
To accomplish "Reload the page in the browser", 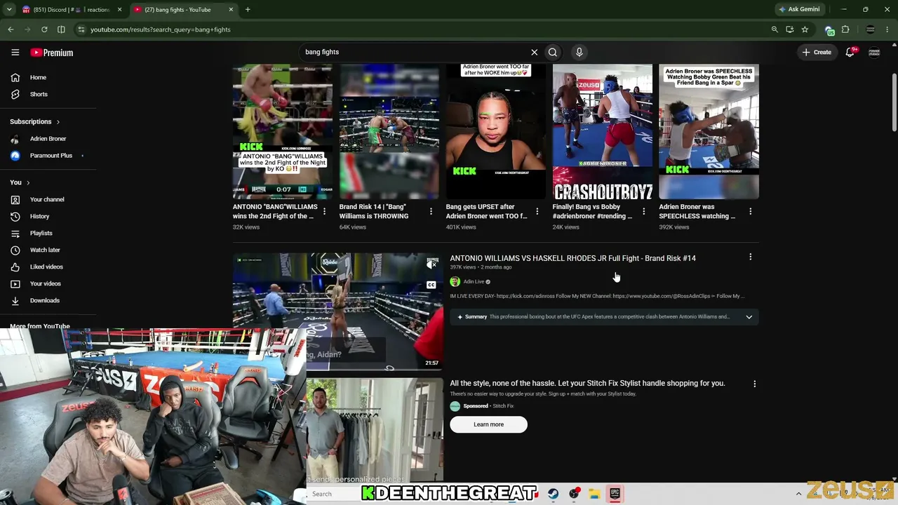I will pos(44,29).
